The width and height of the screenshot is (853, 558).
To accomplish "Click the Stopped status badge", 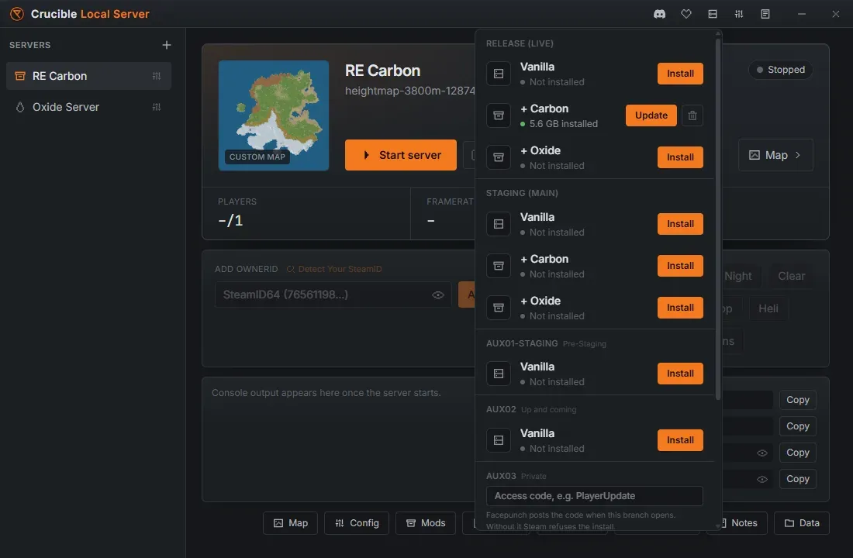I will point(781,70).
